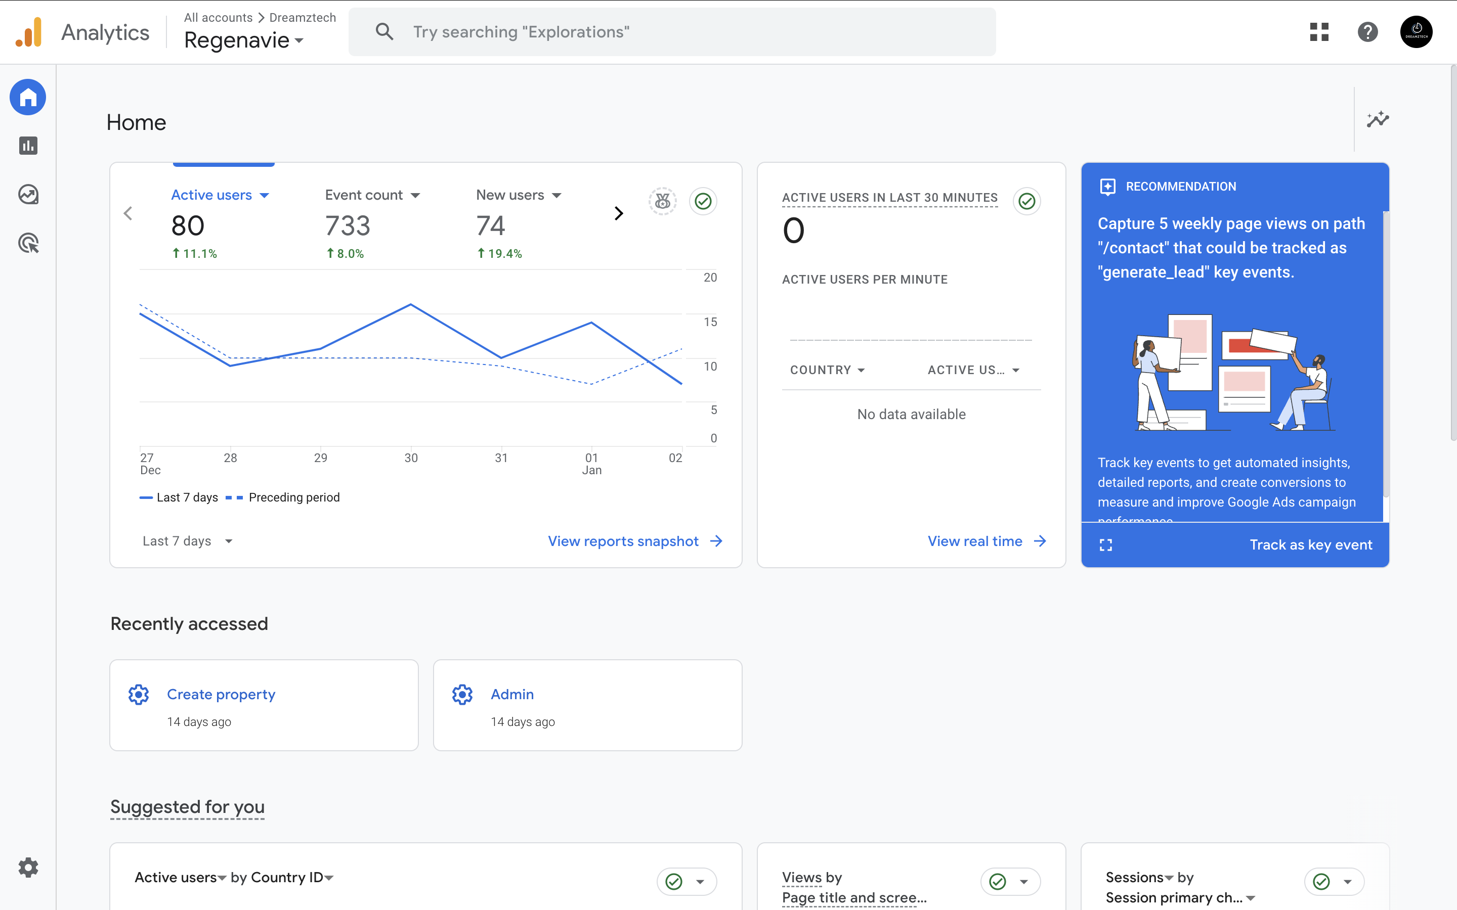Open Advertising from the left sidebar
Image resolution: width=1457 pixels, height=910 pixels.
(28, 243)
